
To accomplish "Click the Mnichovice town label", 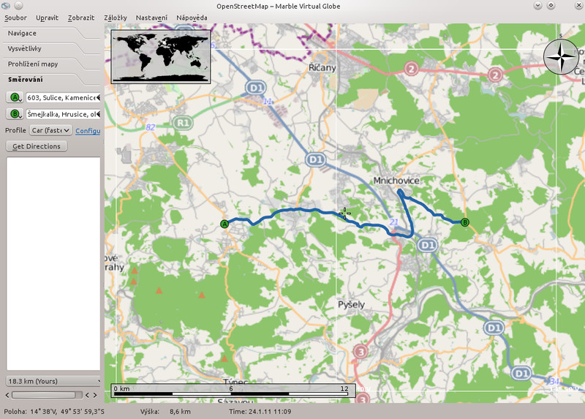I will [396, 181].
